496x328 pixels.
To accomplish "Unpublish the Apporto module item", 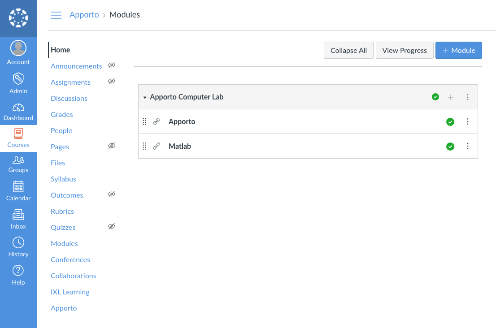I will pos(450,122).
